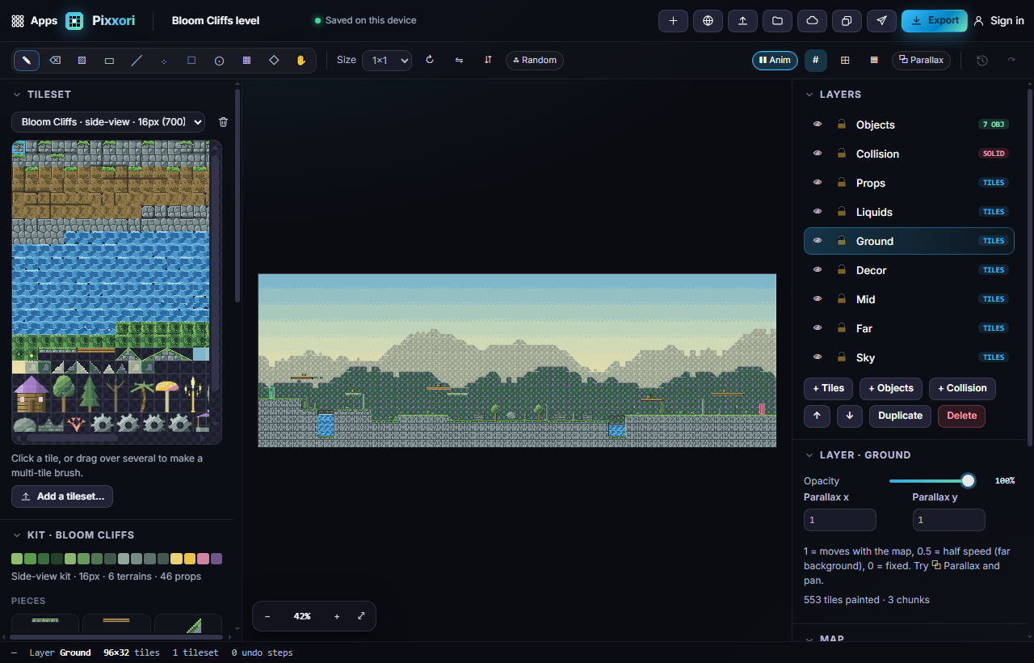
Task: Click the Parallax x input field
Action: tap(840, 520)
